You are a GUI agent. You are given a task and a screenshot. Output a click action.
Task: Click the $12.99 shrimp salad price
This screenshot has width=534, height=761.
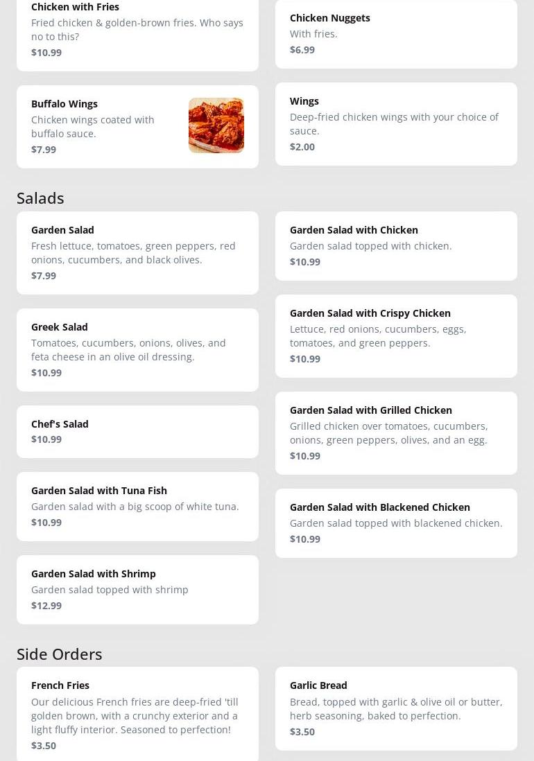46,606
